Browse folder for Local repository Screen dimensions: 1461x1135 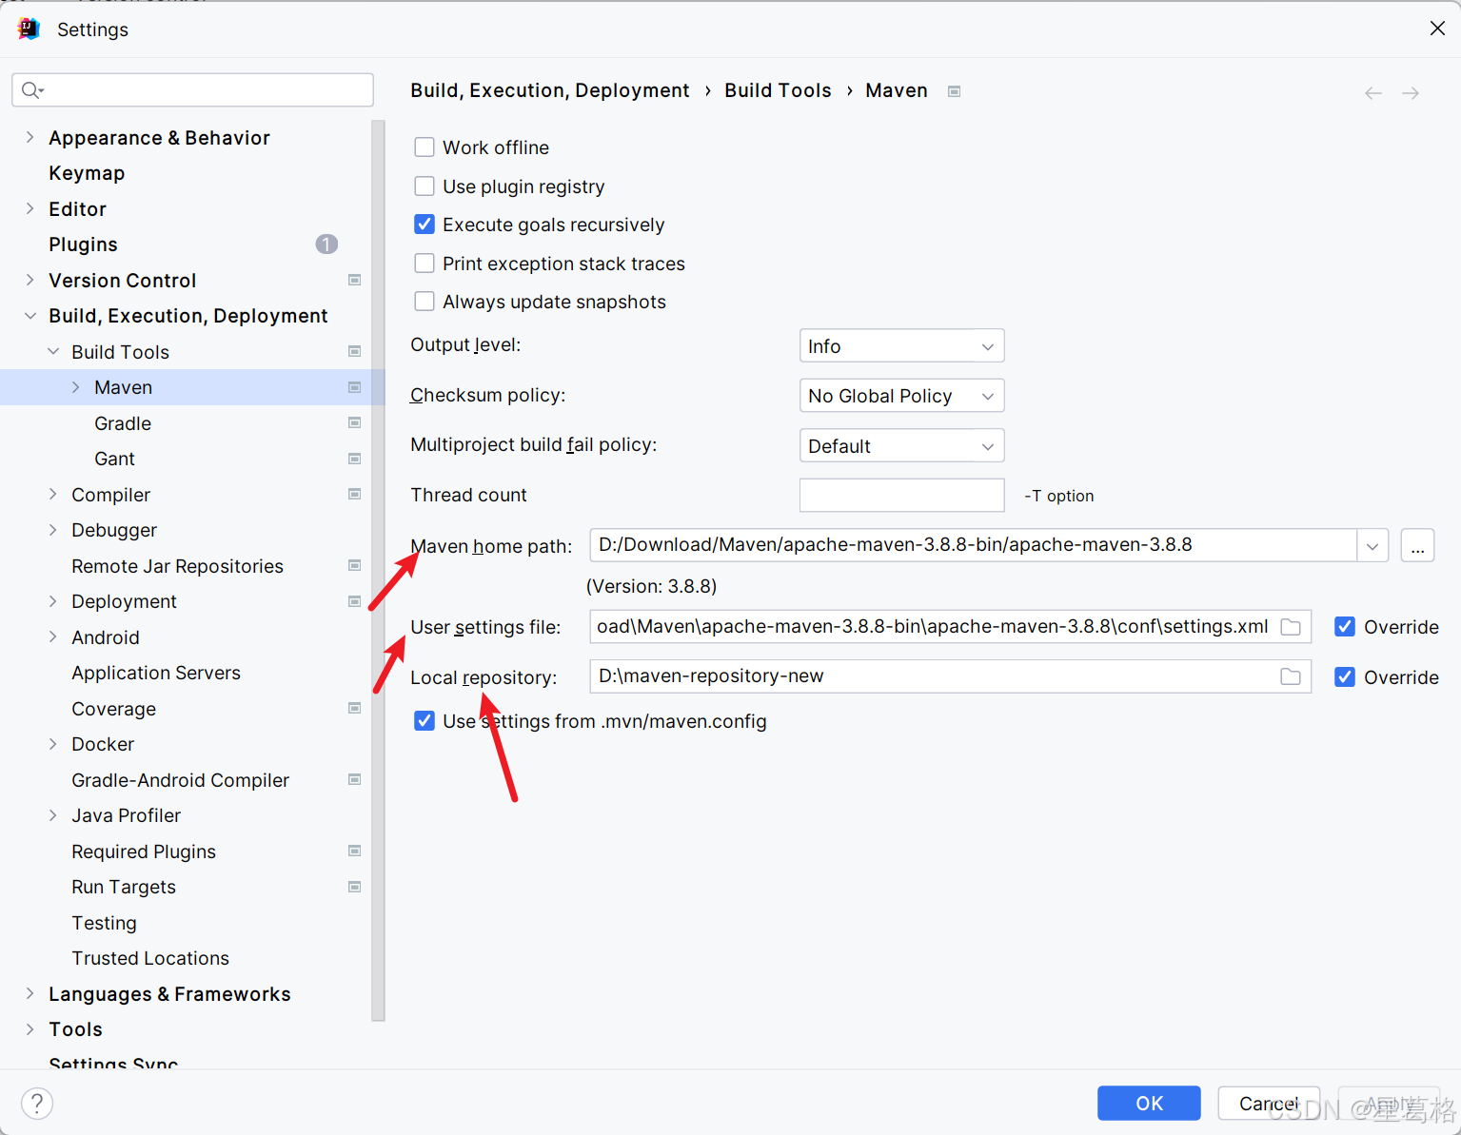1291,676
